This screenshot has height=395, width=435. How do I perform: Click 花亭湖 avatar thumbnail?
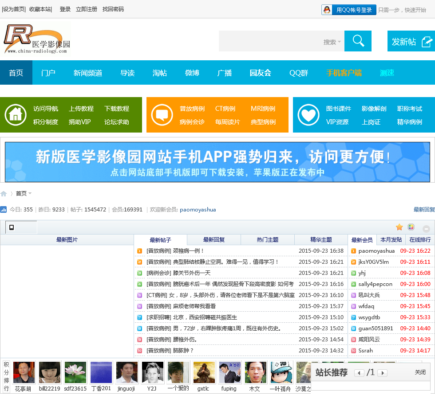pyautogui.click(x=24, y=372)
